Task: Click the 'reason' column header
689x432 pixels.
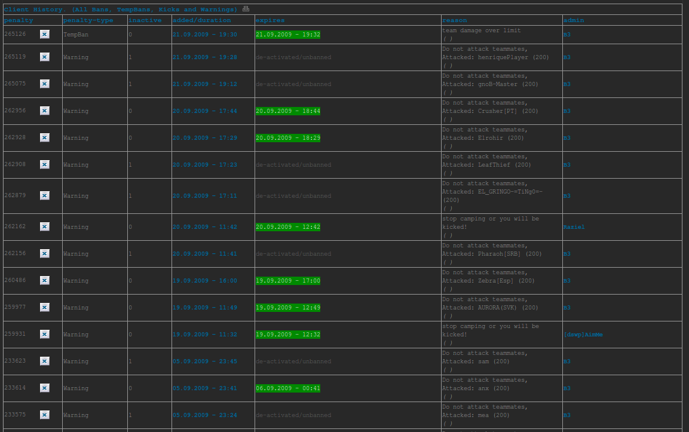Action: point(454,20)
